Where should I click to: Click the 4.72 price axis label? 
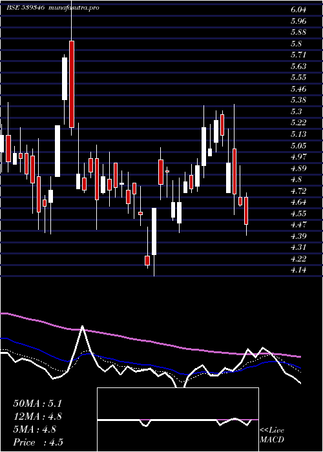[298, 191]
